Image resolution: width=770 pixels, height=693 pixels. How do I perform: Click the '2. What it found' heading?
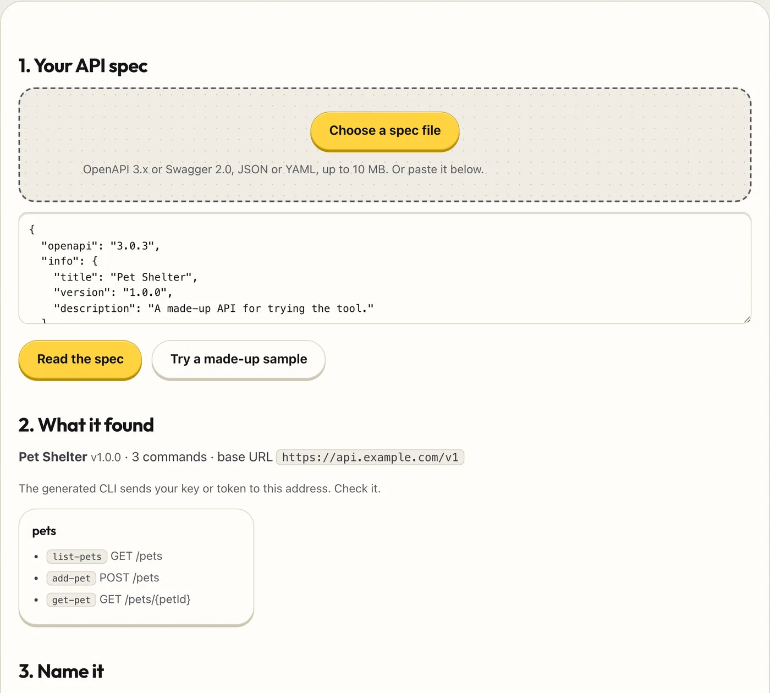point(86,425)
